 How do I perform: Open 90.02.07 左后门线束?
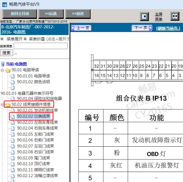pos(35,146)
